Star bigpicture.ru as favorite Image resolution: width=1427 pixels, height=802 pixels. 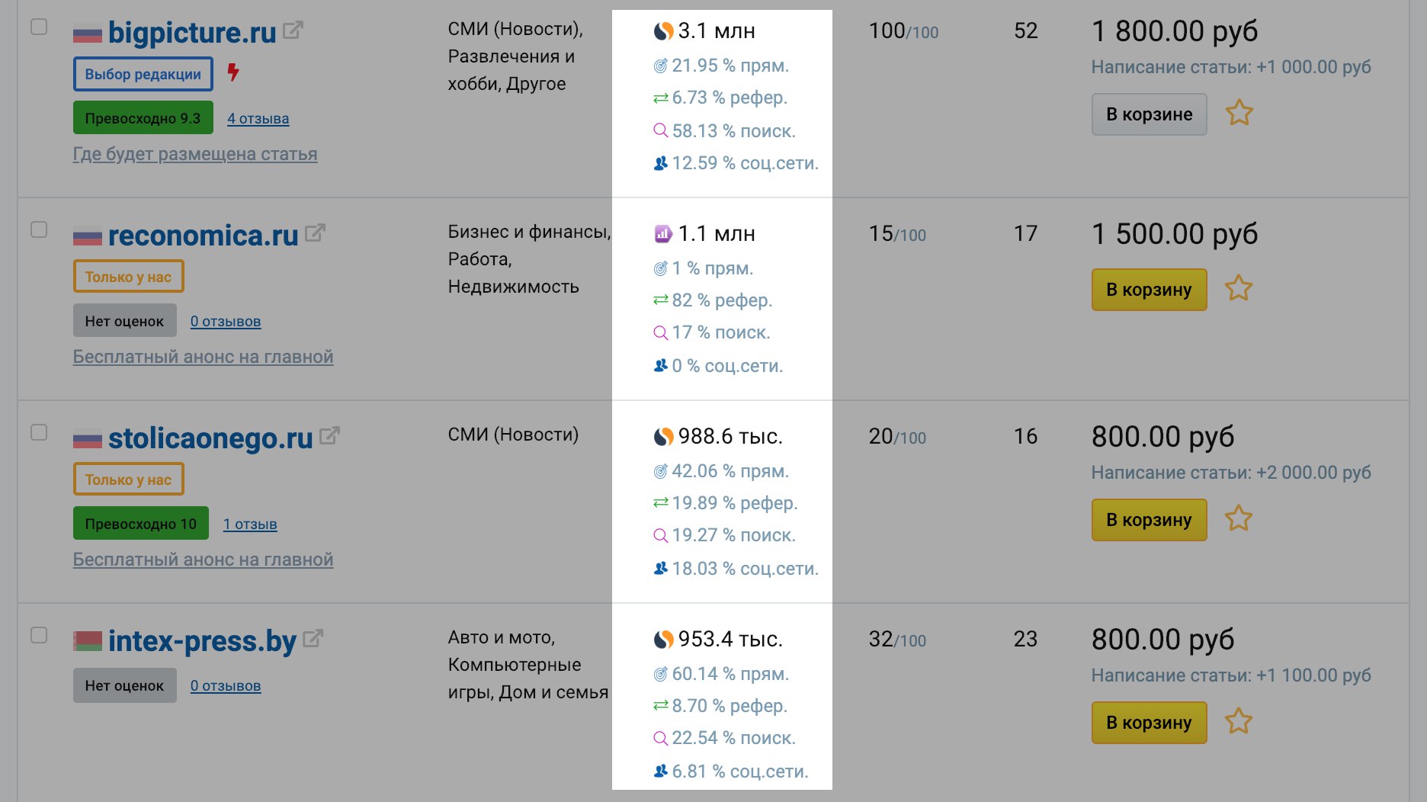1239,114
